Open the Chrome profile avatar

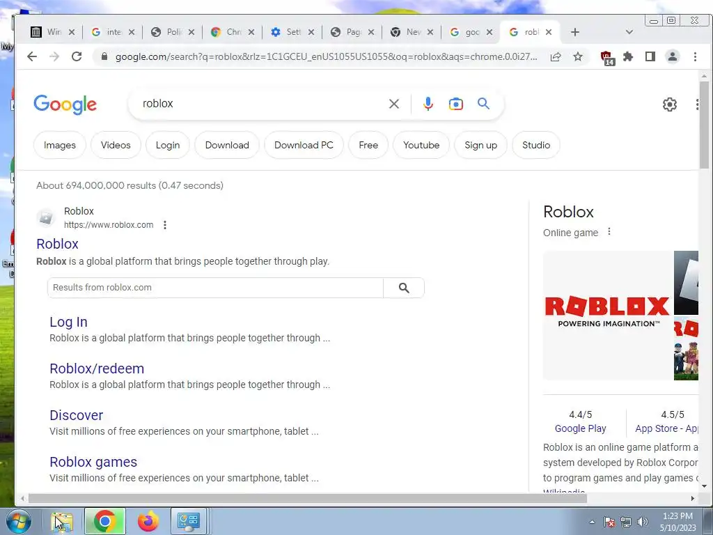672,56
